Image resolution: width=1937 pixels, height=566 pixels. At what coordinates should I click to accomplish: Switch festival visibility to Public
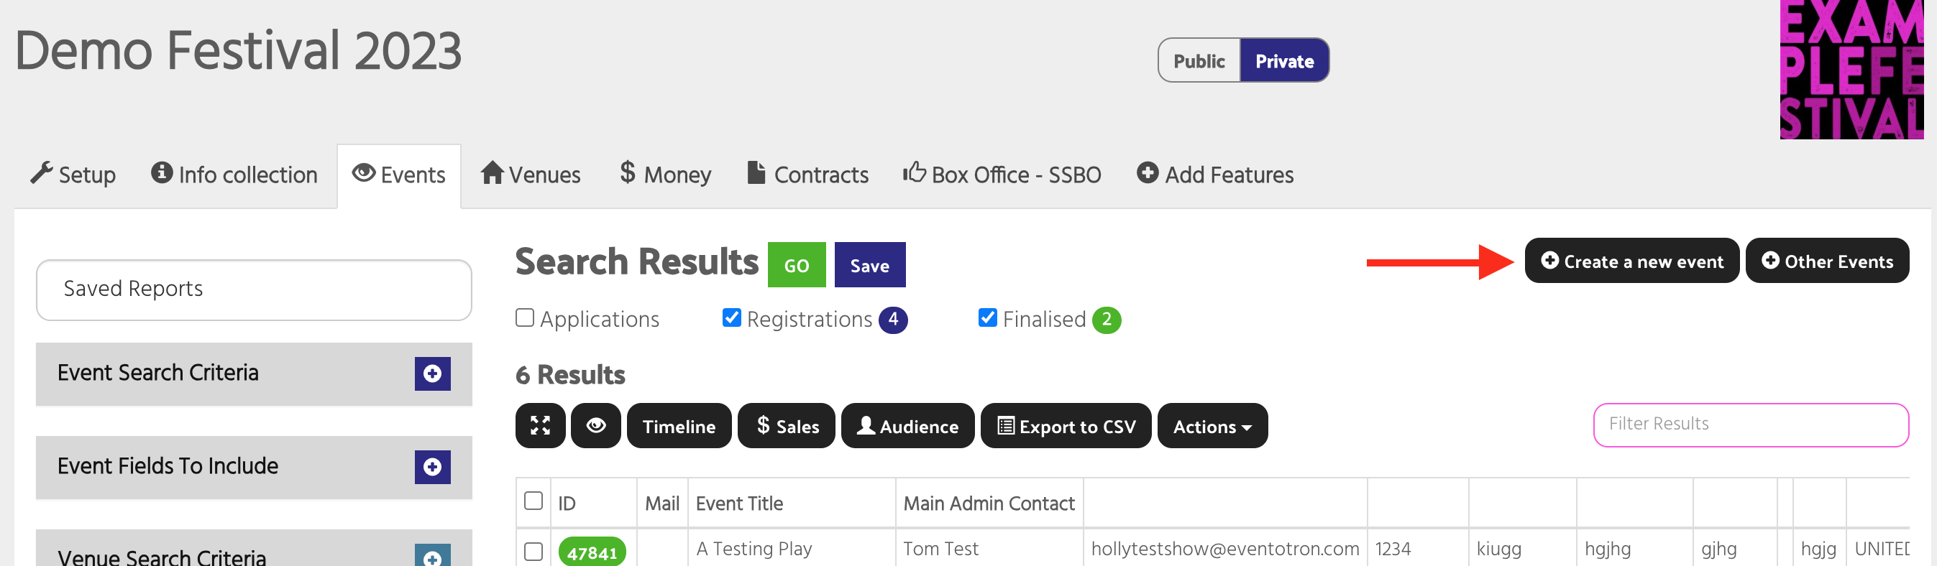pos(1199,61)
